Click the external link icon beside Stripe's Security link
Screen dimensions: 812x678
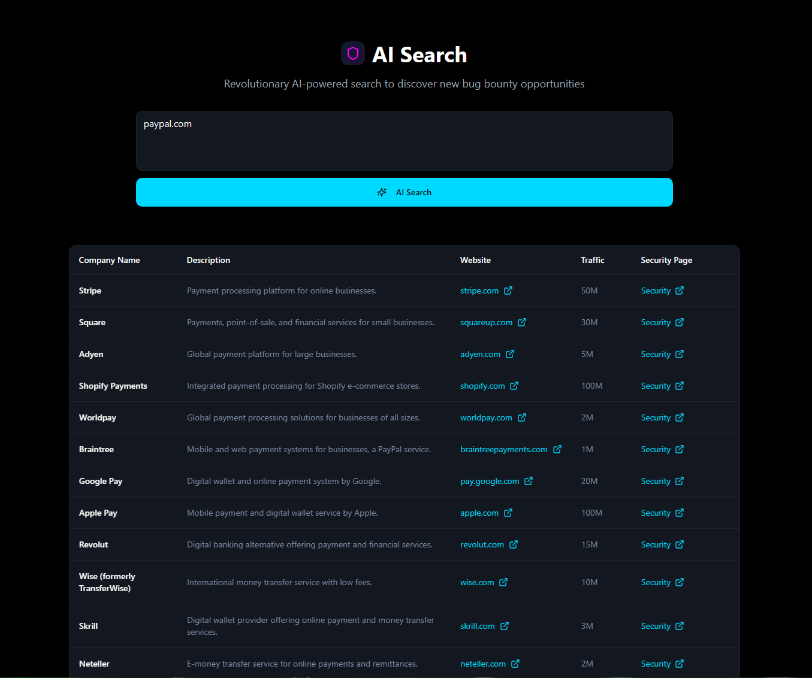680,290
